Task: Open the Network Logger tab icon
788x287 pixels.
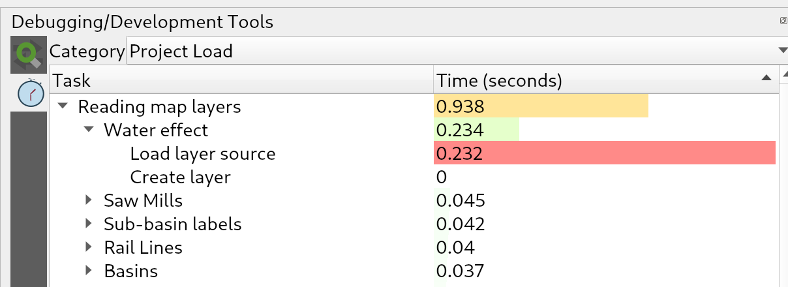Action: coord(28,55)
